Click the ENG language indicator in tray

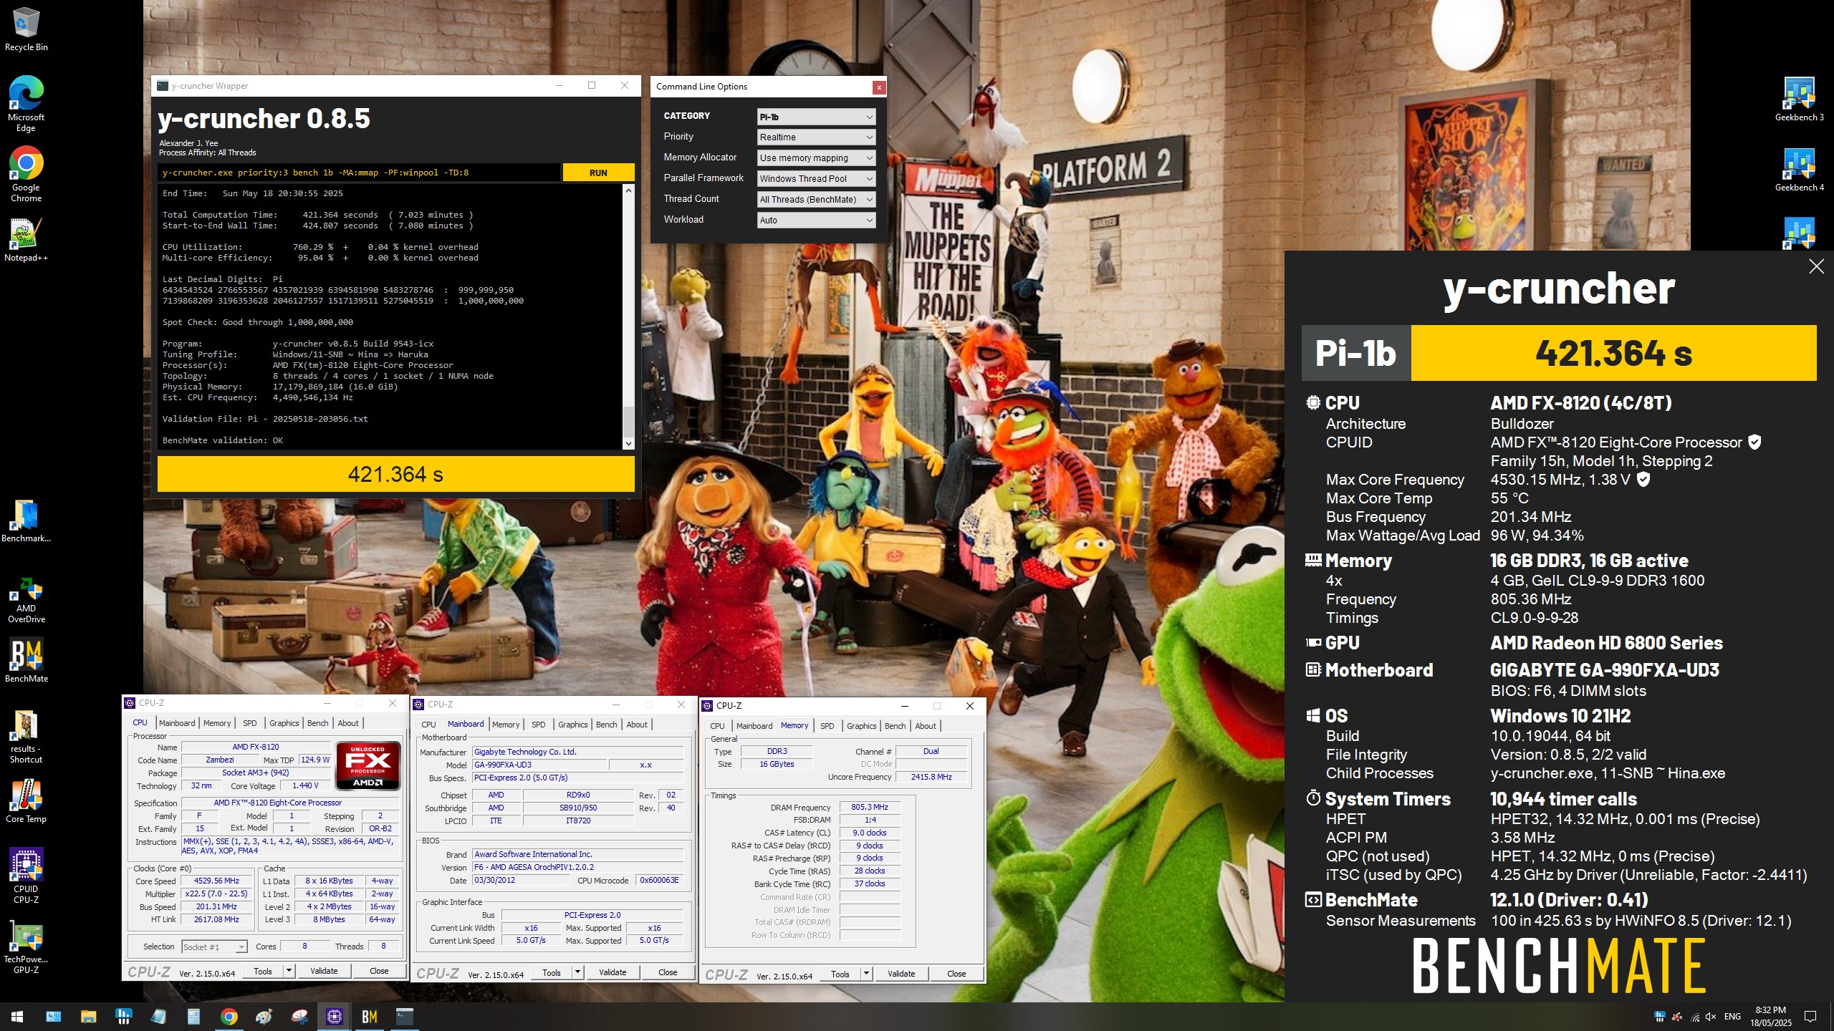(1732, 1017)
